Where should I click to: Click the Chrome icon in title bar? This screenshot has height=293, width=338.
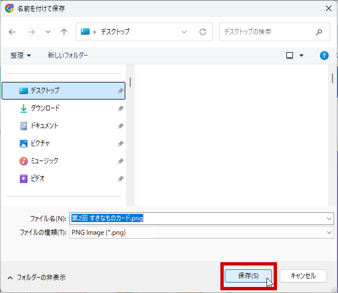tap(9, 8)
